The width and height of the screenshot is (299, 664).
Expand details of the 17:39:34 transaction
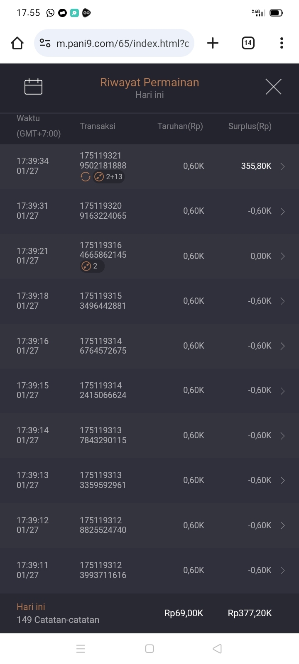[282, 166]
